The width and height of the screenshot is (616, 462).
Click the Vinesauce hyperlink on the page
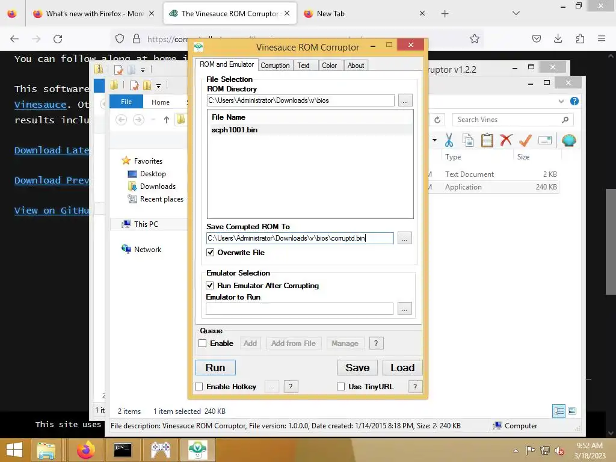tap(40, 105)
